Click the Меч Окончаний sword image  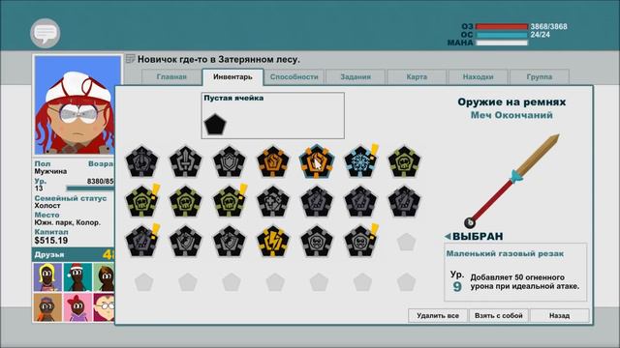point(512,182)
